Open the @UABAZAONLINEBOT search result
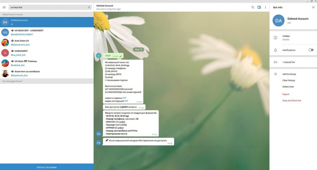 point(47,32)
